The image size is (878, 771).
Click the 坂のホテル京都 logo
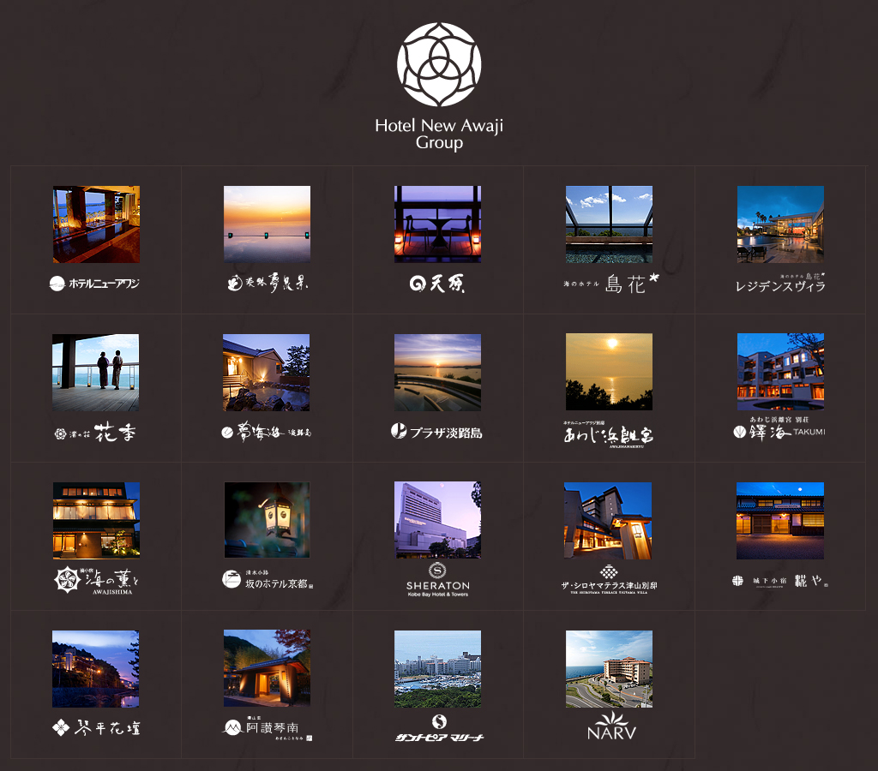tap(268, 580)
